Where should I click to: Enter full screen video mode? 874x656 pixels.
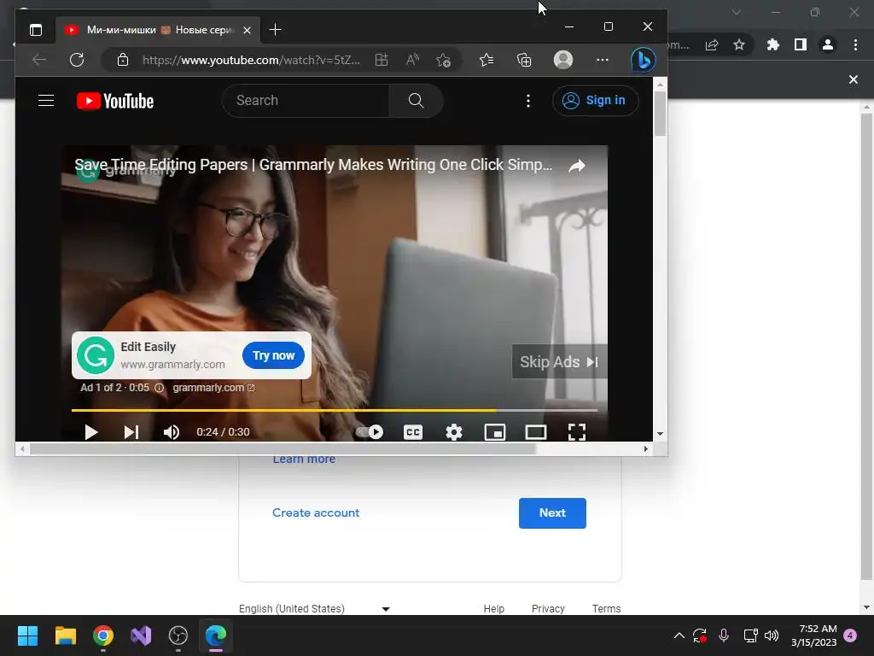pyautogui.click(x=576, y=431)
